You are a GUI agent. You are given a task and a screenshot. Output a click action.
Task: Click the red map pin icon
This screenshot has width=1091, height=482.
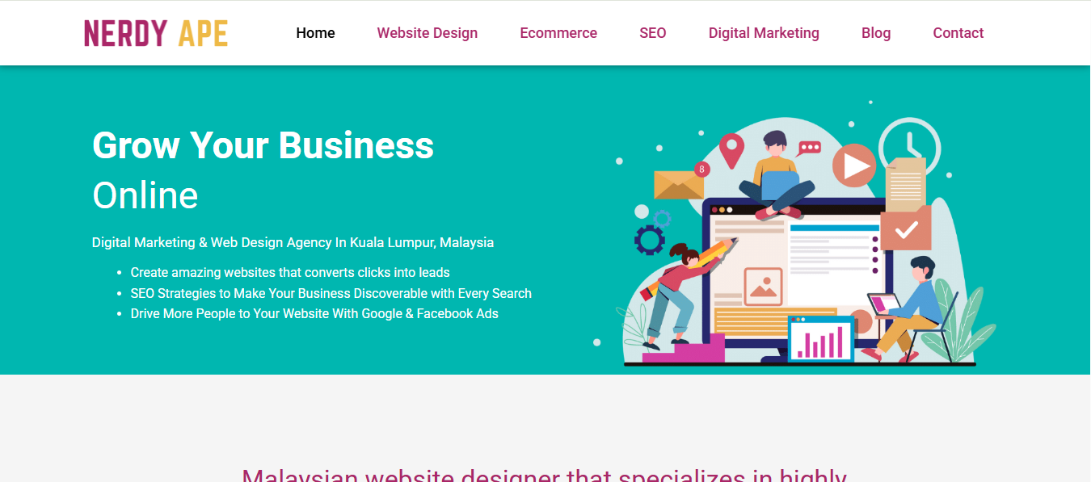click(x=731, y=151)
